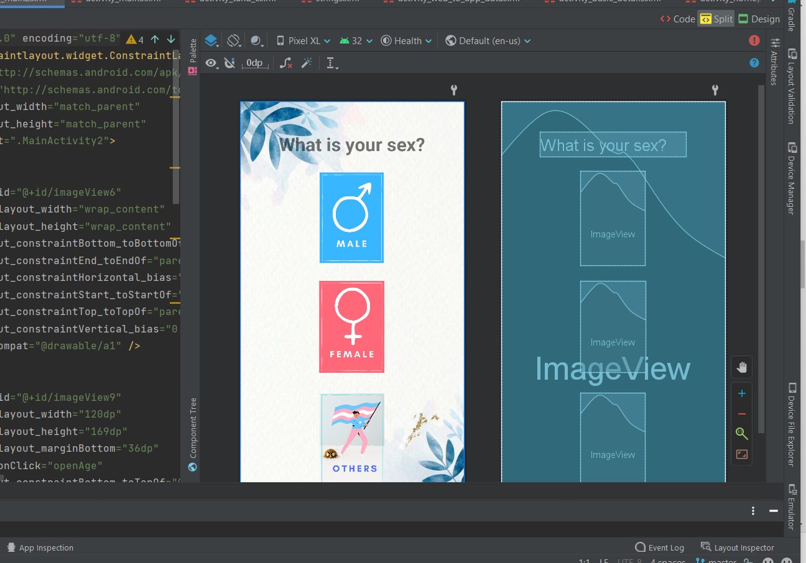Open the Health theme dropdown
The width and height of the screenshot is (806, 563).
[x=406, y=40]
